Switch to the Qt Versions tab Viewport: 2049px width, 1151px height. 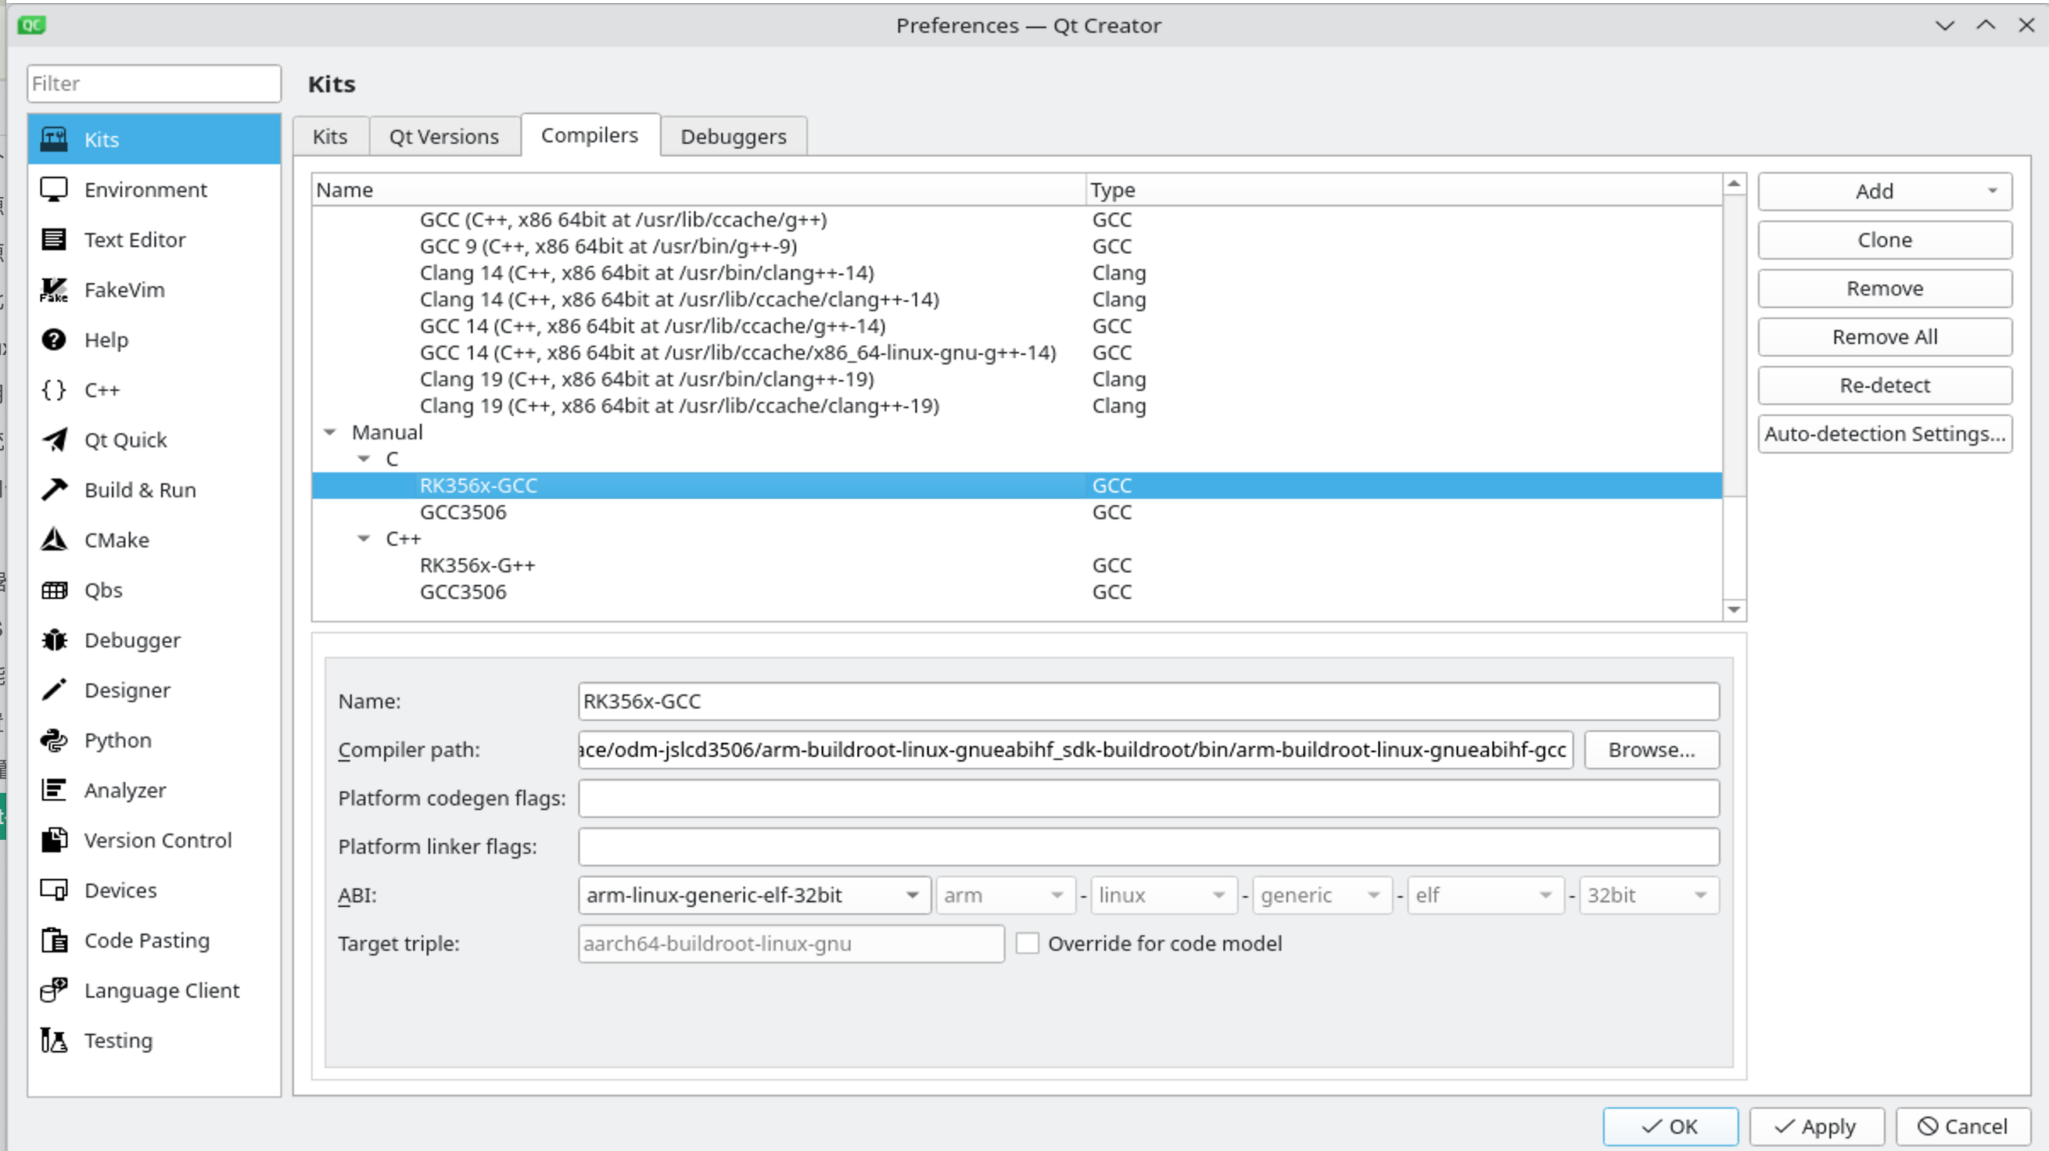444,137
